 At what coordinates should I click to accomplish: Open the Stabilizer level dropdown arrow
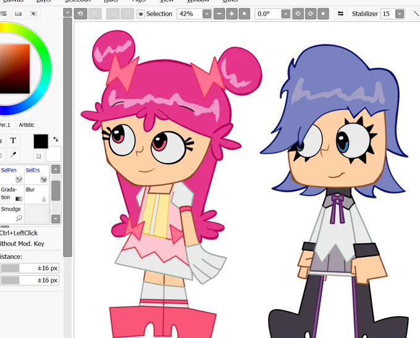pyautogui.click(x=400, y=14)
